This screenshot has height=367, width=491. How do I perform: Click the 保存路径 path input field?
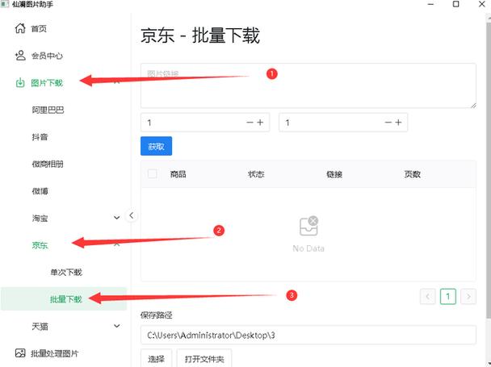pyautogui.click(x=308, y=335)
